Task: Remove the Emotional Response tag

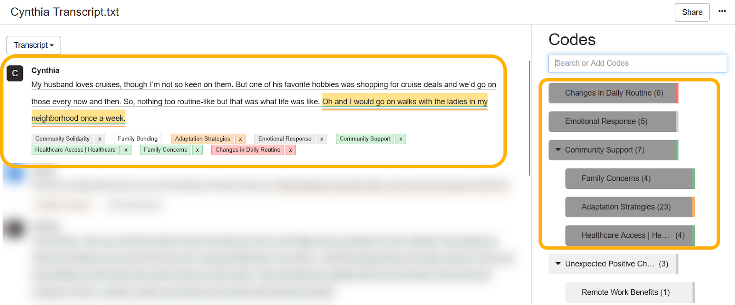Action: click(322, 139)
